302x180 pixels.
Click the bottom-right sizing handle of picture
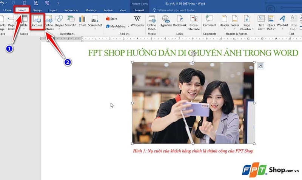coord(254,144)
